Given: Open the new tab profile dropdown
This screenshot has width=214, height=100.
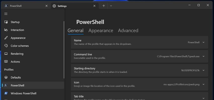Looking at the screenshot, I should tap(111, 6).
